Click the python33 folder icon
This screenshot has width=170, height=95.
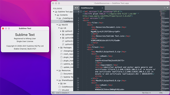coord(63,35)
